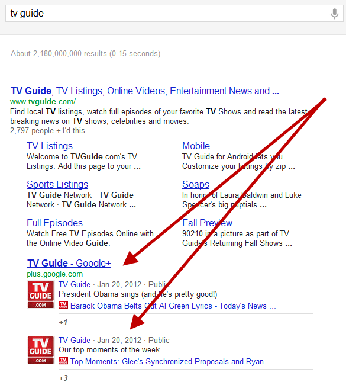Open the TV Guide, TV Listings main result link
This screenshot has height=385, width=346.
tap(144, 91)
